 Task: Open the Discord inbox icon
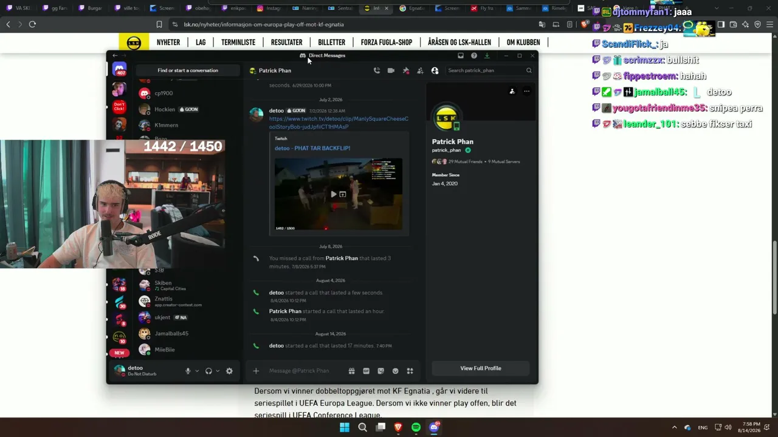point(461,55)
